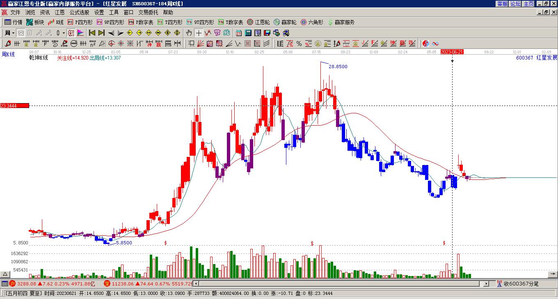
Task: Select the Gann fan lines tool
Action: (200, 43)
